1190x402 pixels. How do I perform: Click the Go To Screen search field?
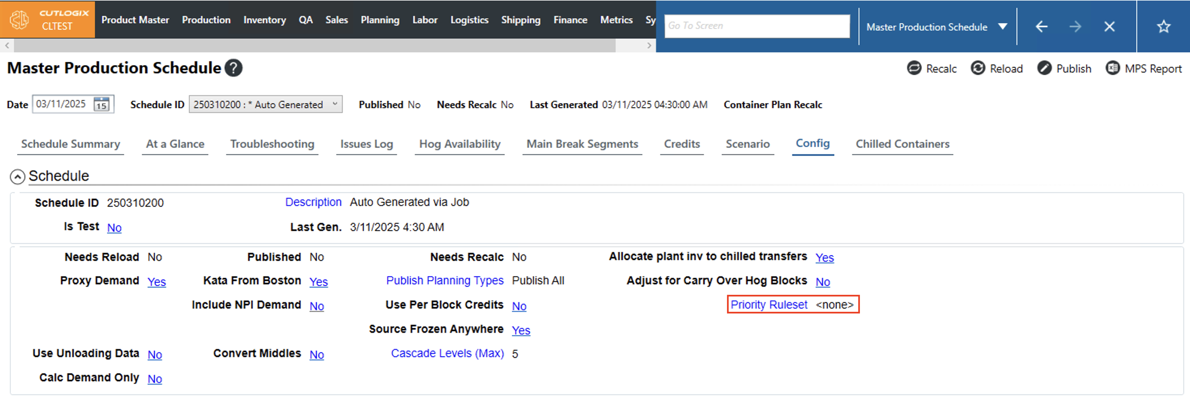click(756, 26)
